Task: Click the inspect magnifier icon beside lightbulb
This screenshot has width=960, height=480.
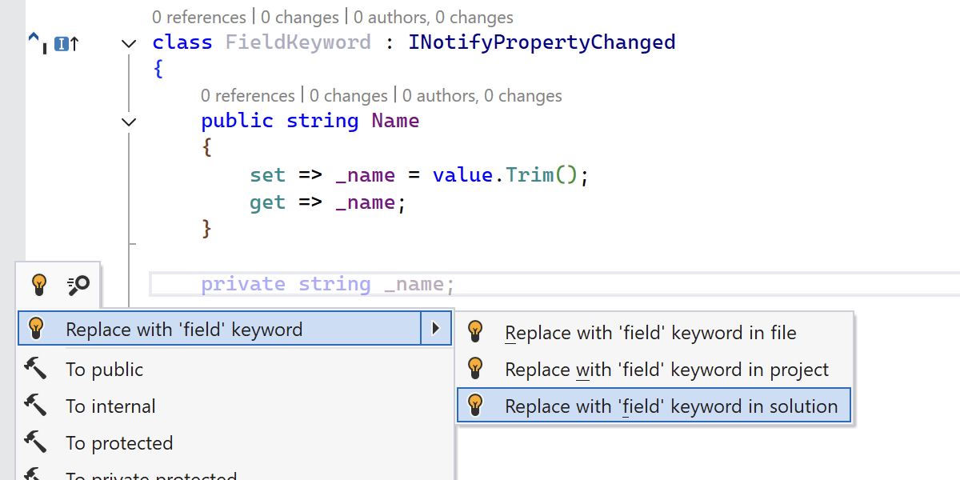Action: [78, 284]
